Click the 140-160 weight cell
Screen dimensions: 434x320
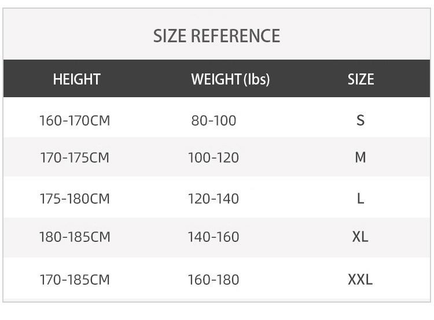[214, 237]
